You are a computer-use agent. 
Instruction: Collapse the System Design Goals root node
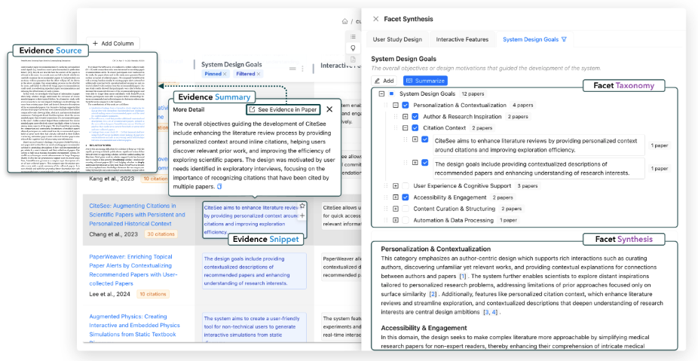point(381,94)
